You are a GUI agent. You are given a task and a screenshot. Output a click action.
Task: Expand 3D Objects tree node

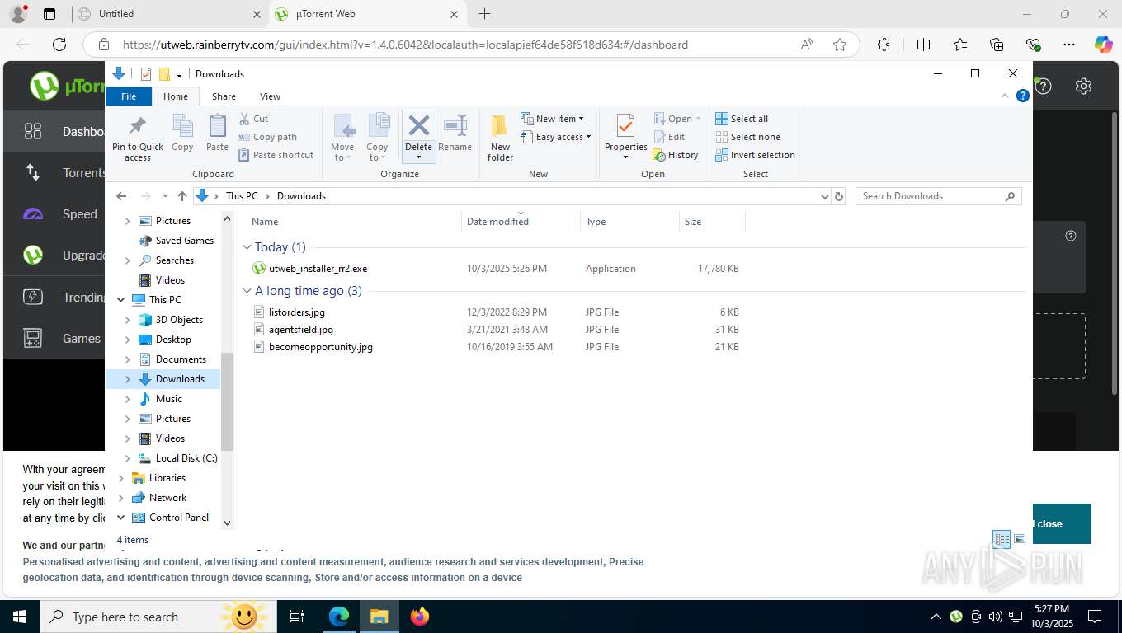pyautogui.click(x=127, y=320)
